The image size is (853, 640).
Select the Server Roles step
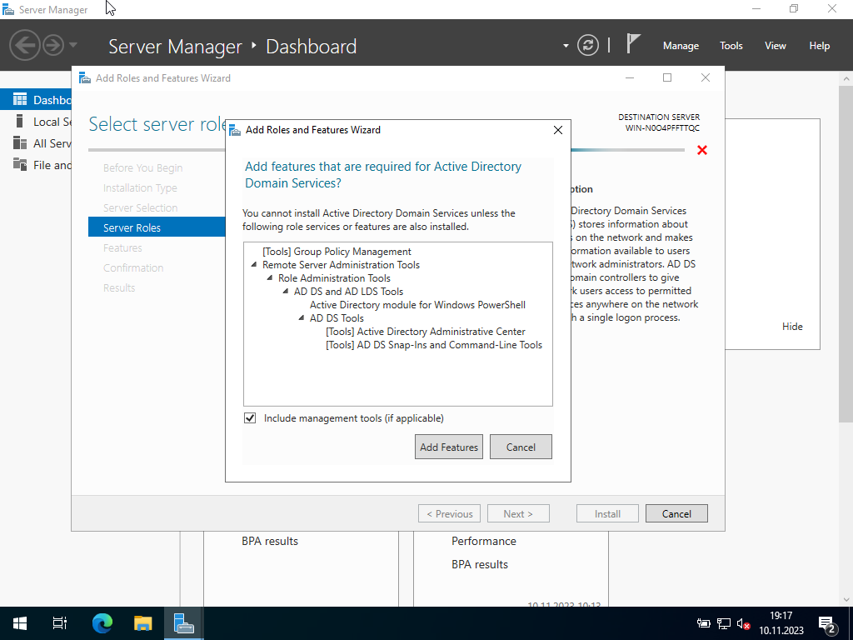(x=157, y=227)
